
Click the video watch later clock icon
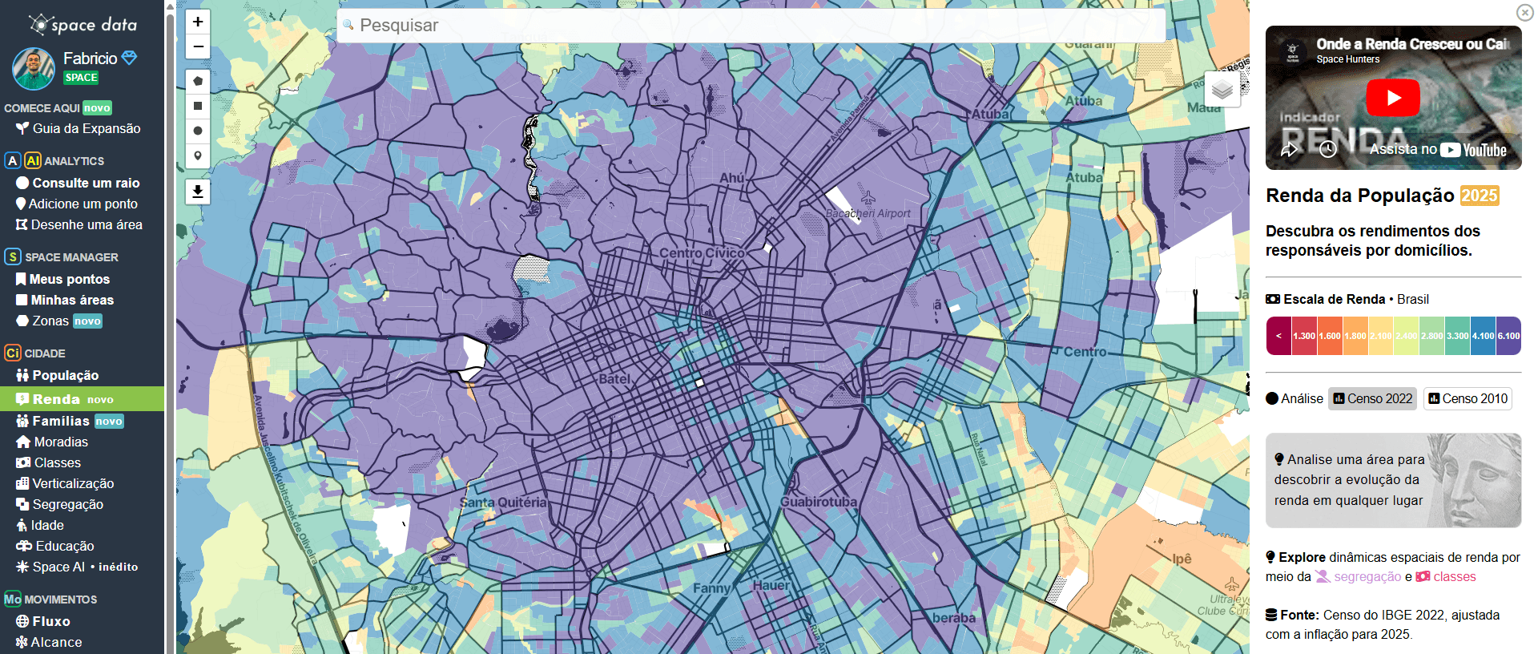pyautogui.click(x=1328, y=149)
